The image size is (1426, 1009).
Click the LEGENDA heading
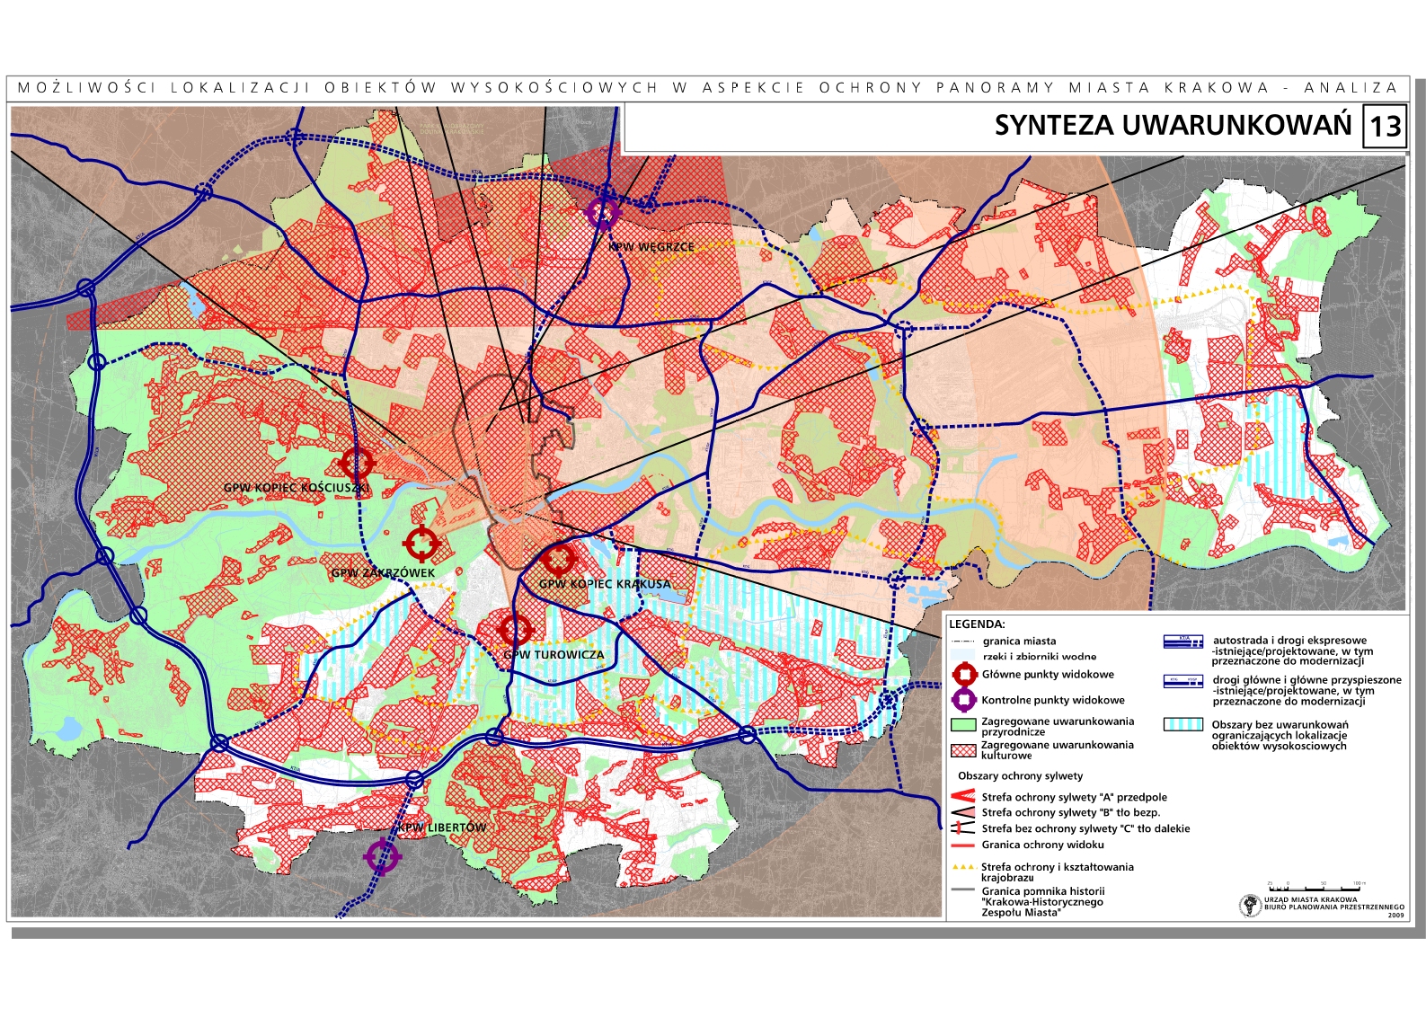[977, 624]
